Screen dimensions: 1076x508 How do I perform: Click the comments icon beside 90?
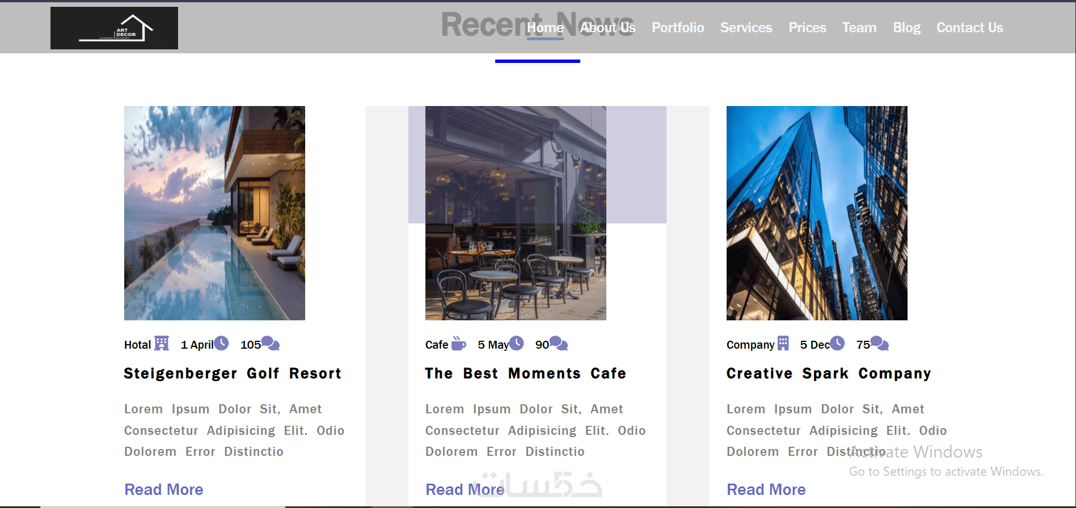(559, 343)
